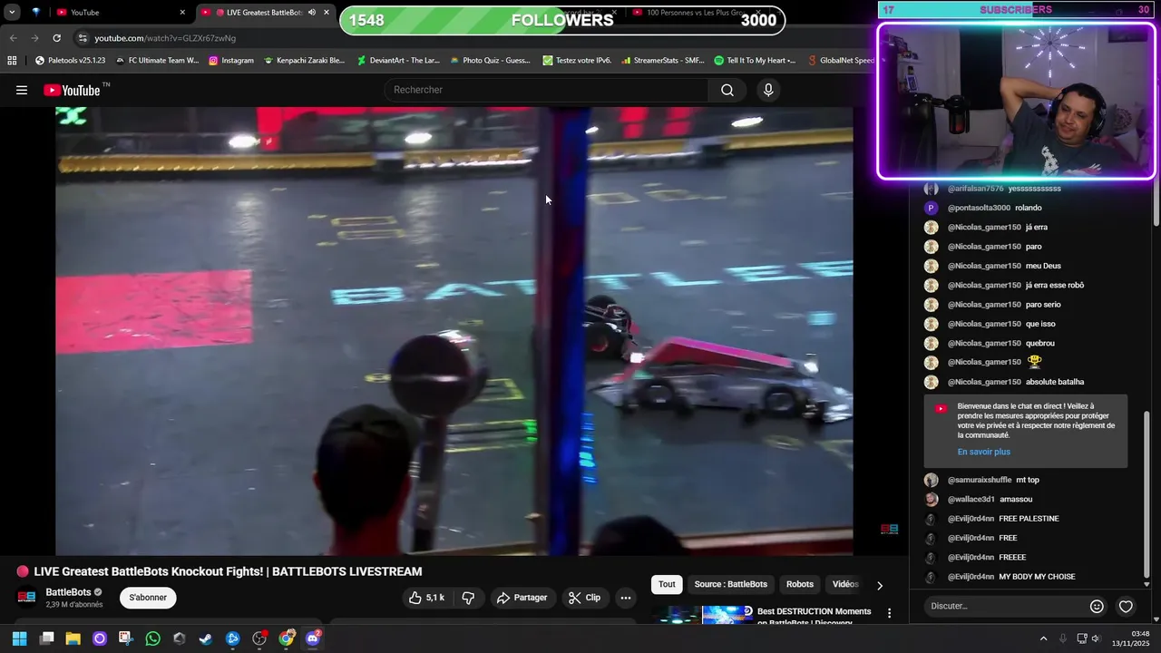Open the emoji picker in chat

click(1097, 606)
